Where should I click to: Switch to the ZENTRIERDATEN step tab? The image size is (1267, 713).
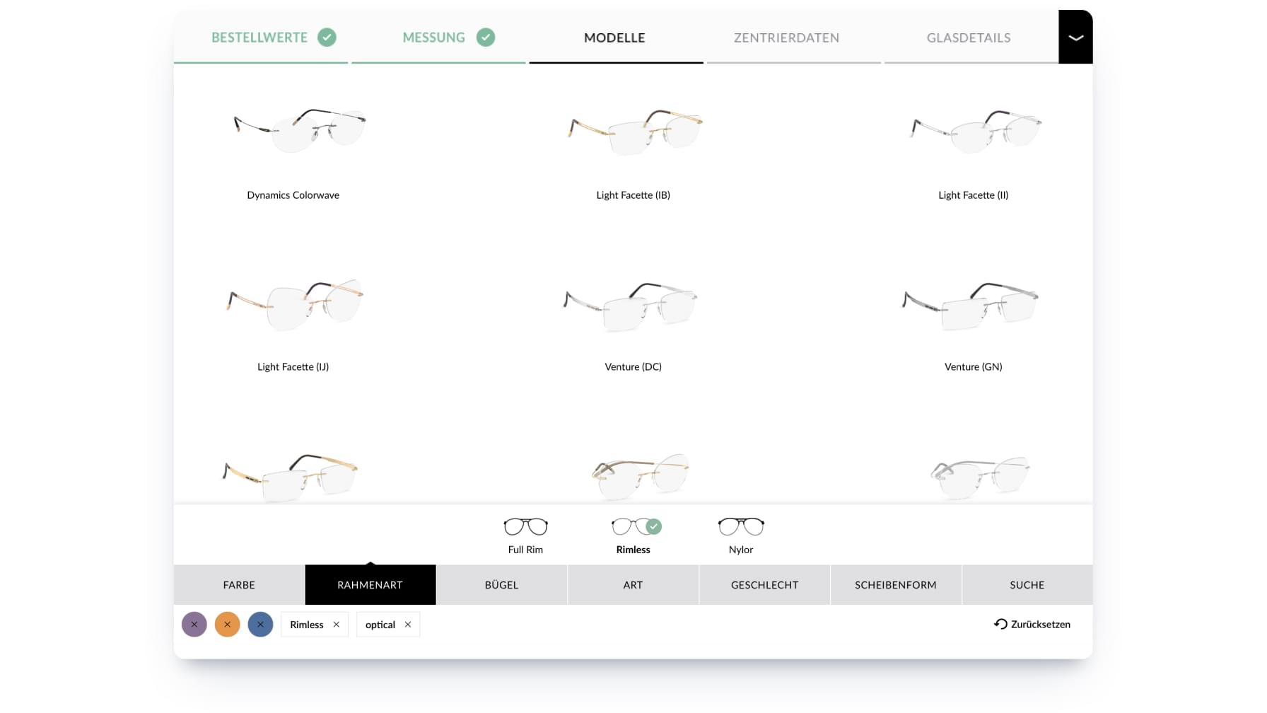tap(786, 38)
